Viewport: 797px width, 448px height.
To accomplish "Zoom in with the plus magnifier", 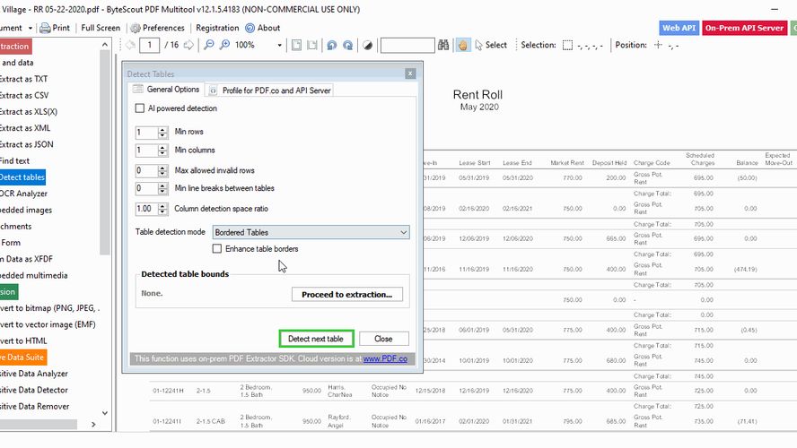I will click(x=224, y=45).
